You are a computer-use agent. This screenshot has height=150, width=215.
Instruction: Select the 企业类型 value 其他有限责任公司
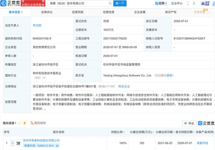click(44, 47)
